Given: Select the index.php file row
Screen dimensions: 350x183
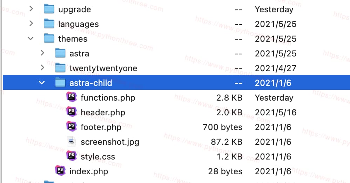Looking at the screenshot, I should [176, 171].
